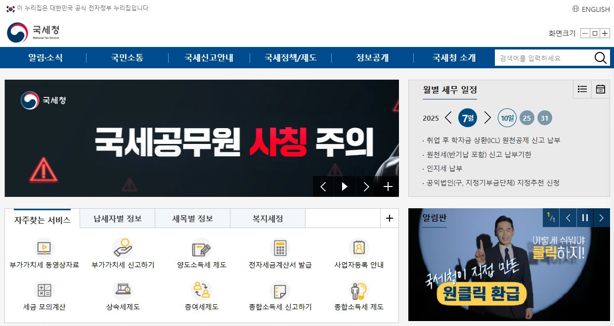Go back a month with left chevron
The height and width of the screenshot is (326, 614).
[449, 118]
